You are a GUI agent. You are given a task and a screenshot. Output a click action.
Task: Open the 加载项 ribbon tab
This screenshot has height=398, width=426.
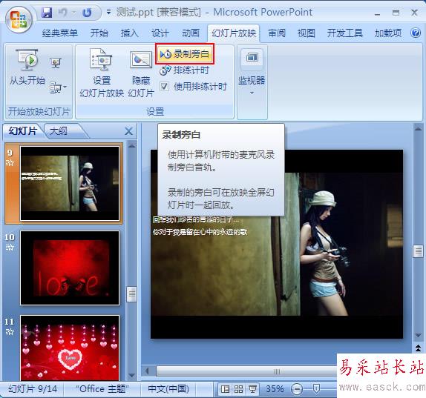tap(388, 33)
